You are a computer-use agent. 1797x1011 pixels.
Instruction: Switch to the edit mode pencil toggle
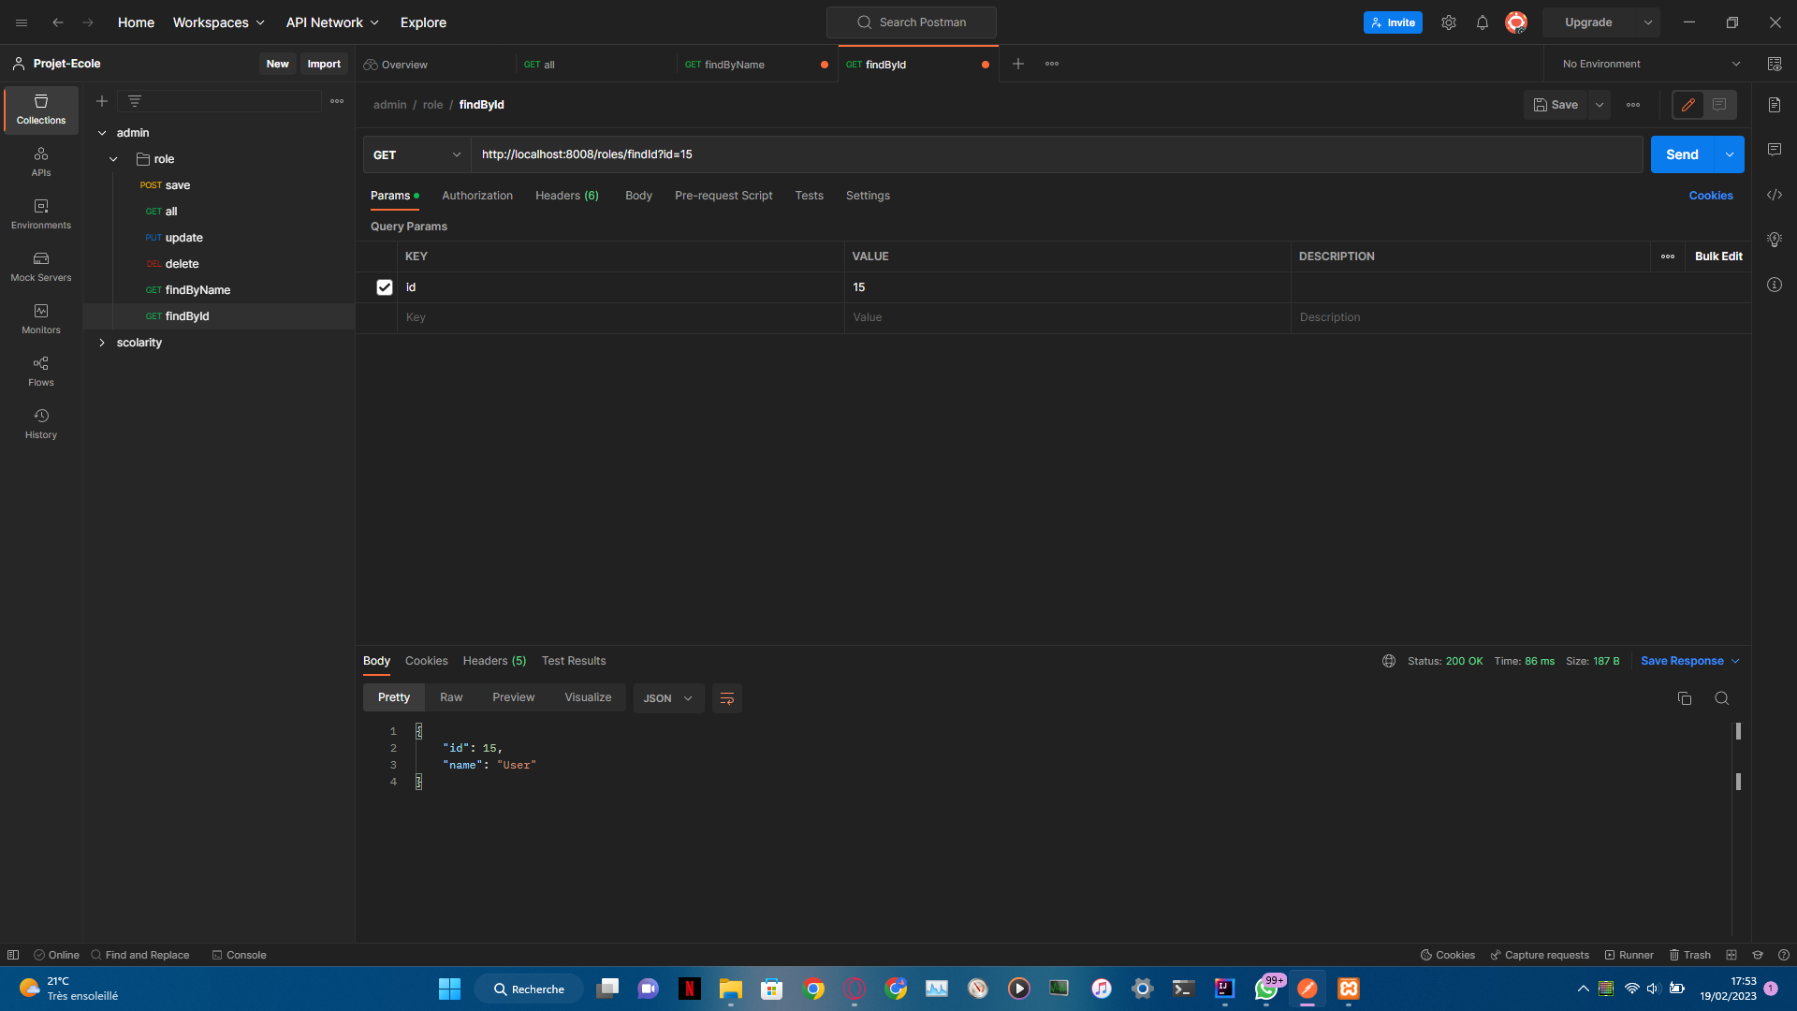click(x=1688, y=105)
